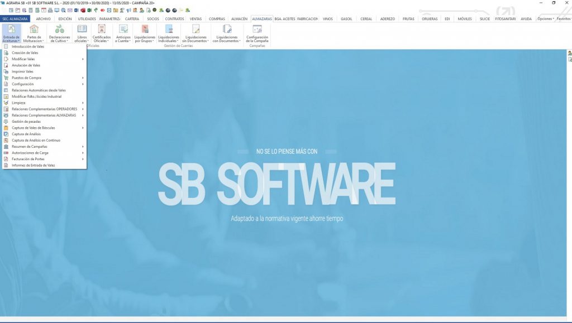This screenshot has height=323, width=572.
Task: Expand Captura de Vales de Básculas submenu
Action: click(45, 128)
